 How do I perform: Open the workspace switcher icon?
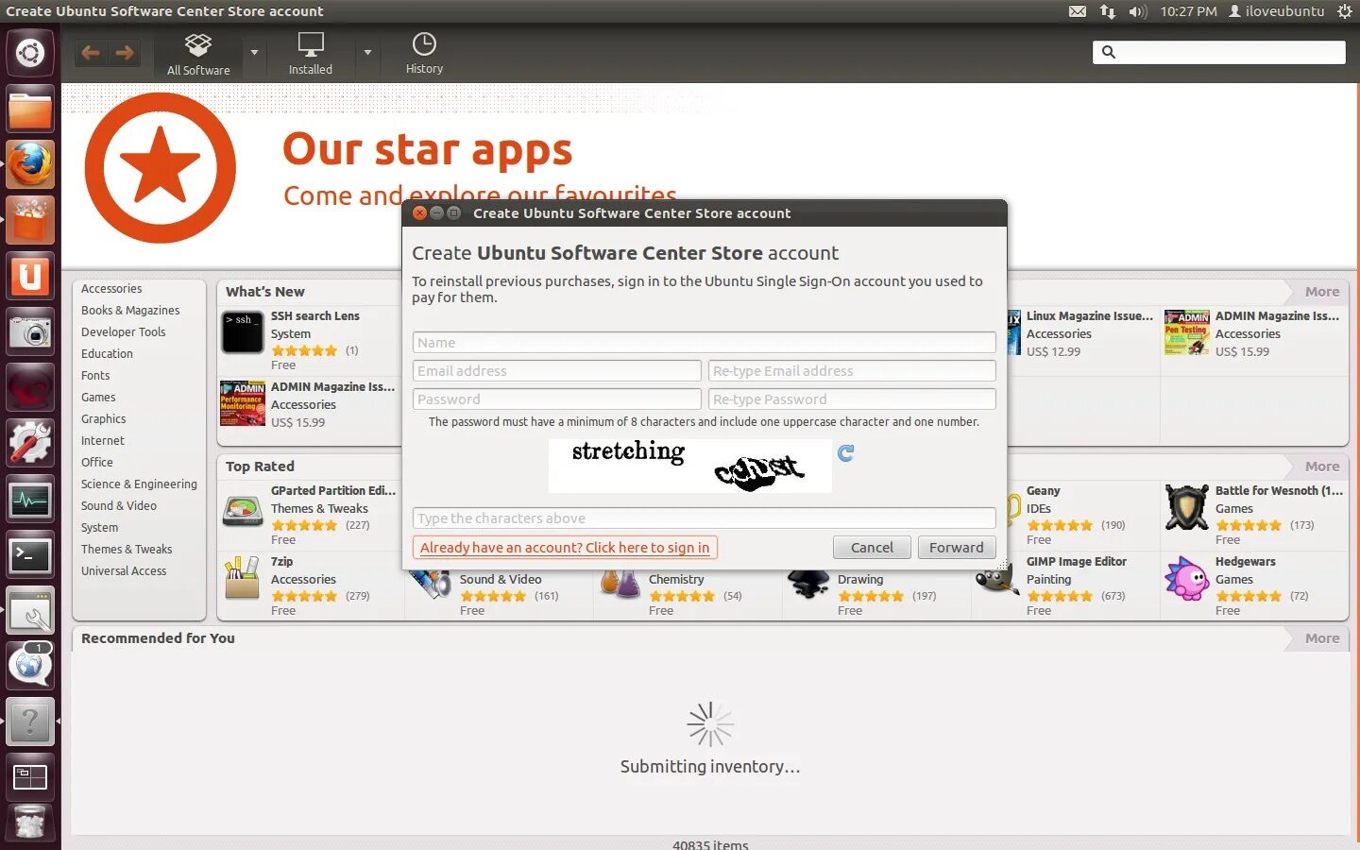30,777
